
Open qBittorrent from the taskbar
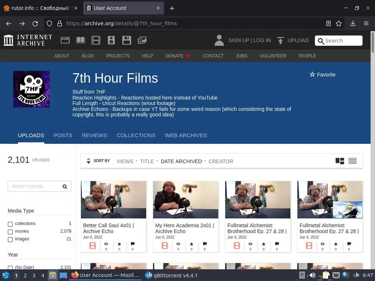(171, 275)
